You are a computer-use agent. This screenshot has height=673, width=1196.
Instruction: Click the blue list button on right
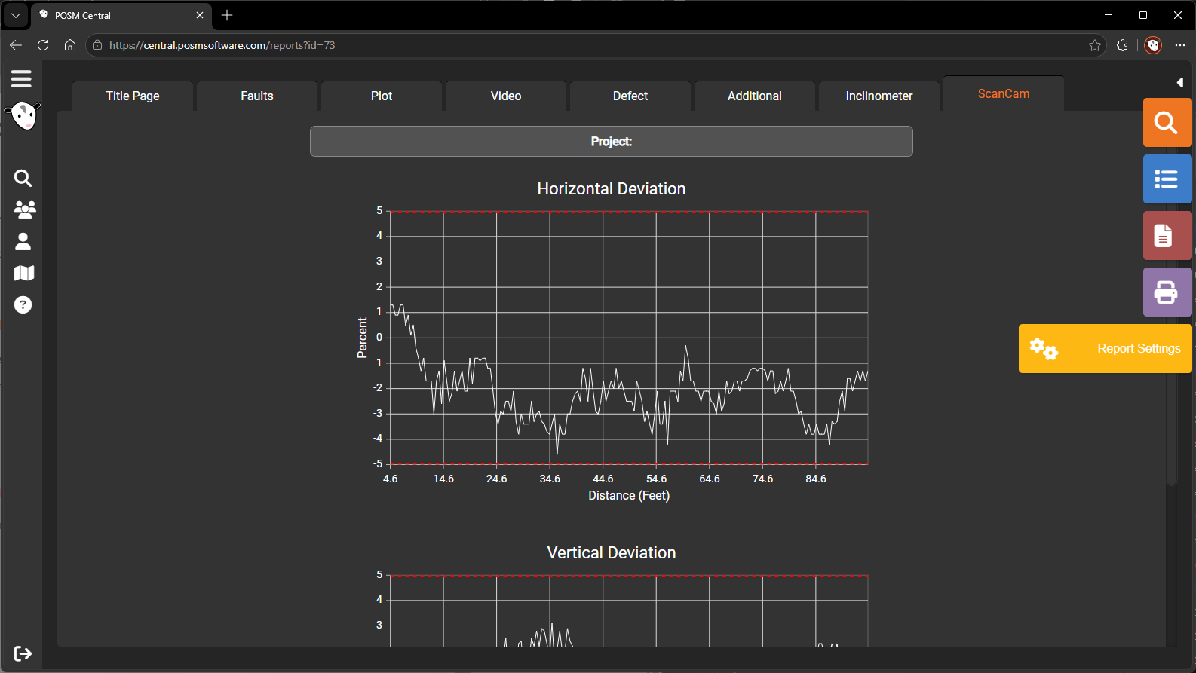point(1167,179)
